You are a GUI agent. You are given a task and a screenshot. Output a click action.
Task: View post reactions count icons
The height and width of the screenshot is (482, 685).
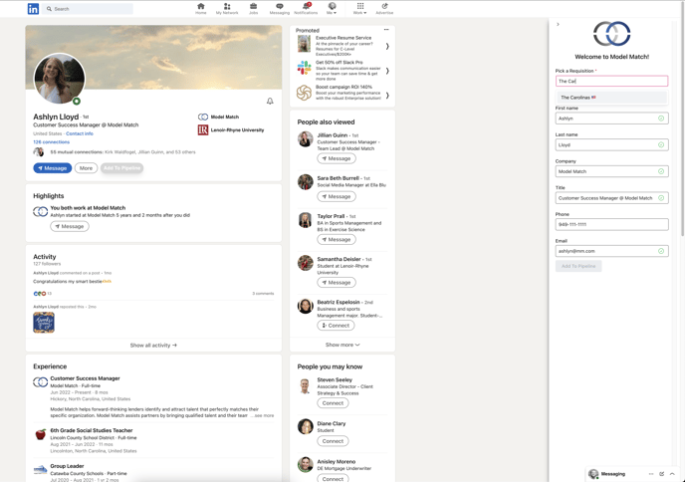[x=40, y=294]
